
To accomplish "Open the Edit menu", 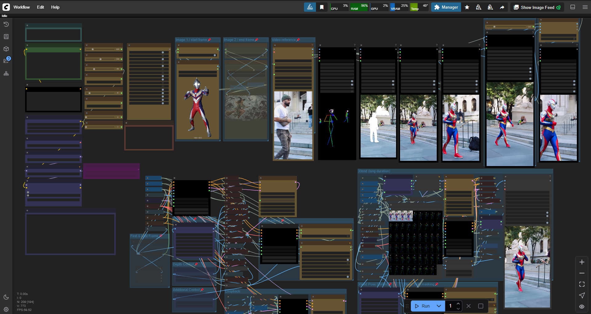I will point(40,7).
